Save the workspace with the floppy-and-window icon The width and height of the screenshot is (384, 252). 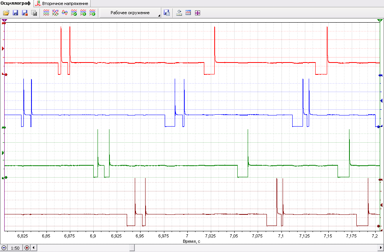tap(167, 13)
